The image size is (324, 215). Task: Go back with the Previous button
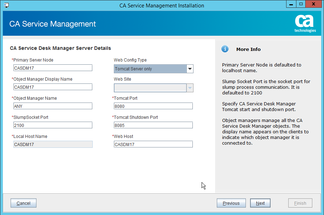[231, 203]
